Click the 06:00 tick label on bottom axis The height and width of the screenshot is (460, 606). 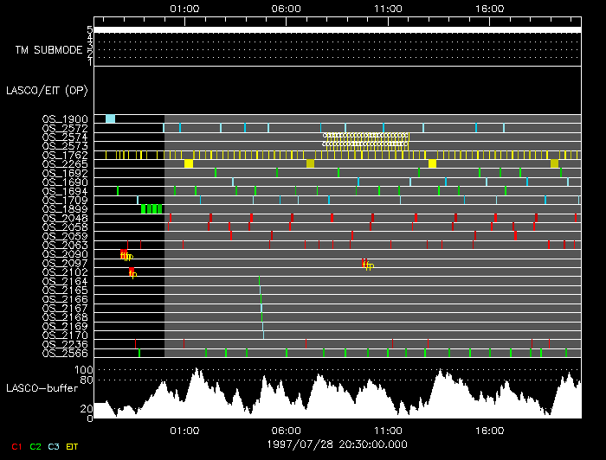pyautogui.click(x=287, y=430)
